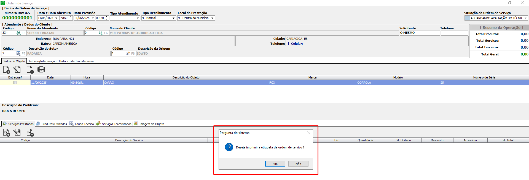The width and height of the screenshot is (529, 180).
Task: Click the remove object icon
Action: point(30,70)
